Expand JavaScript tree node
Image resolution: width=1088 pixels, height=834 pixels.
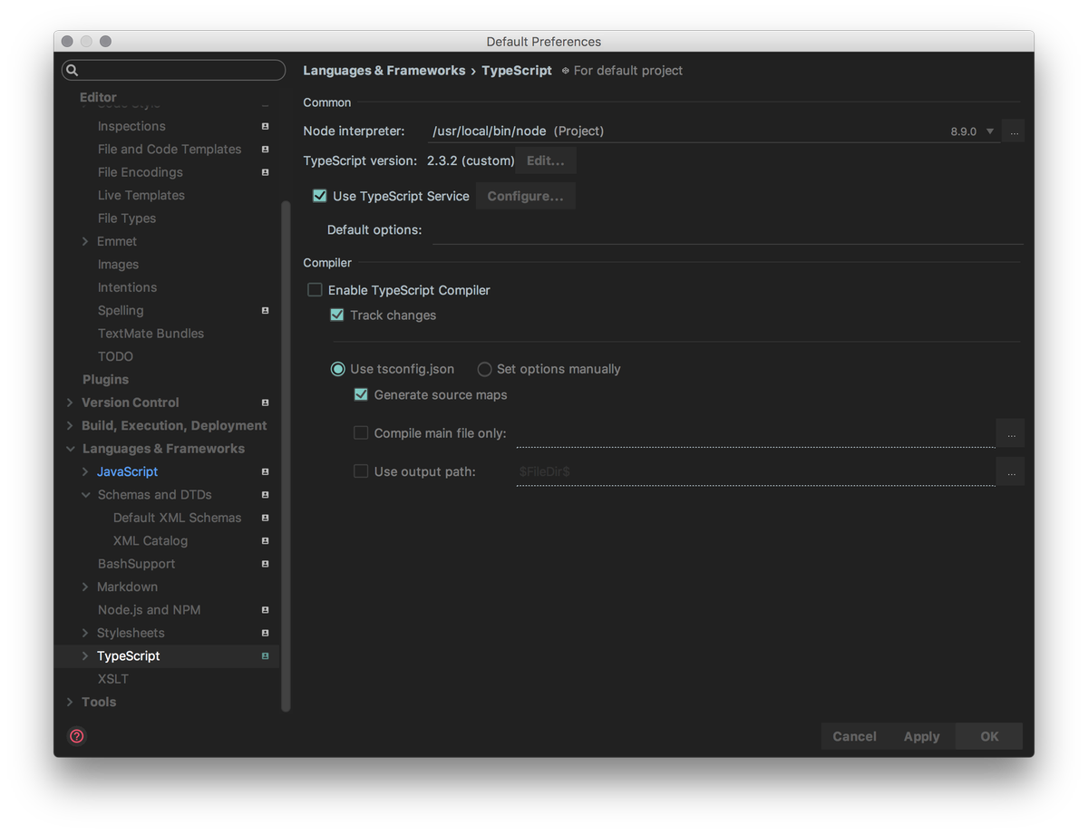(x=85, y=471)
